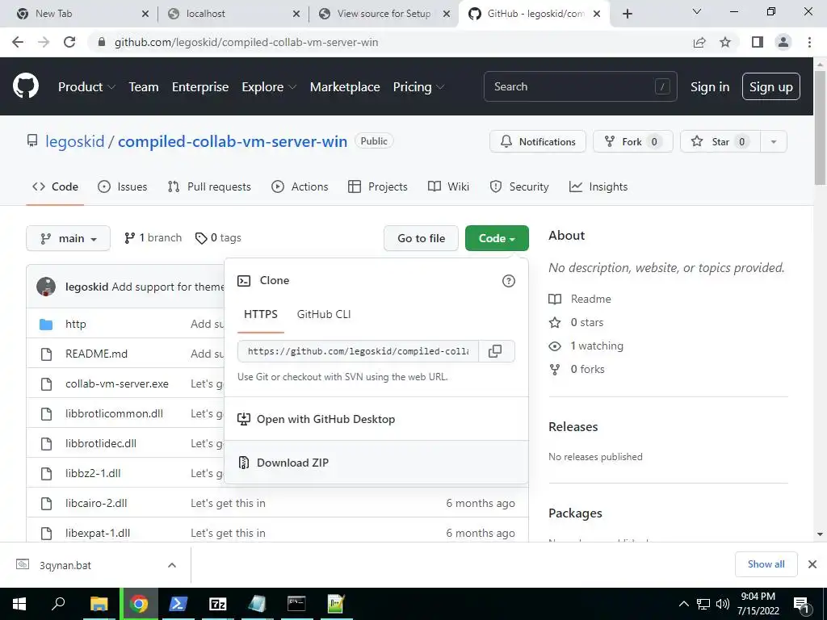Open Chrome side panel icon
Viewport: 827px width, 620px height.
(x=758, y=42)
